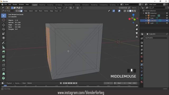Open the File menu
Screen dimensions: 169x95
[x=6, y=4]
